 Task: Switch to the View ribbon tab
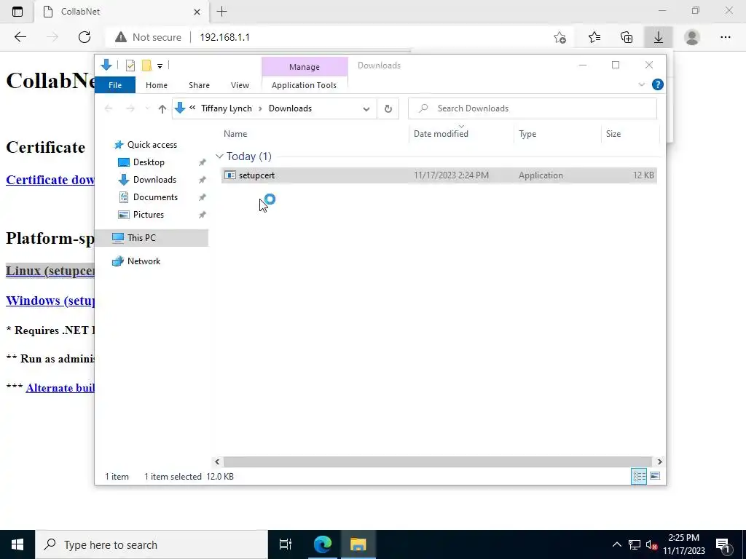pos(240,85)
